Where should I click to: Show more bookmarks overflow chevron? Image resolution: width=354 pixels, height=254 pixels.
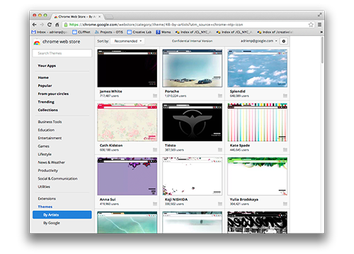tap(321, 32)
